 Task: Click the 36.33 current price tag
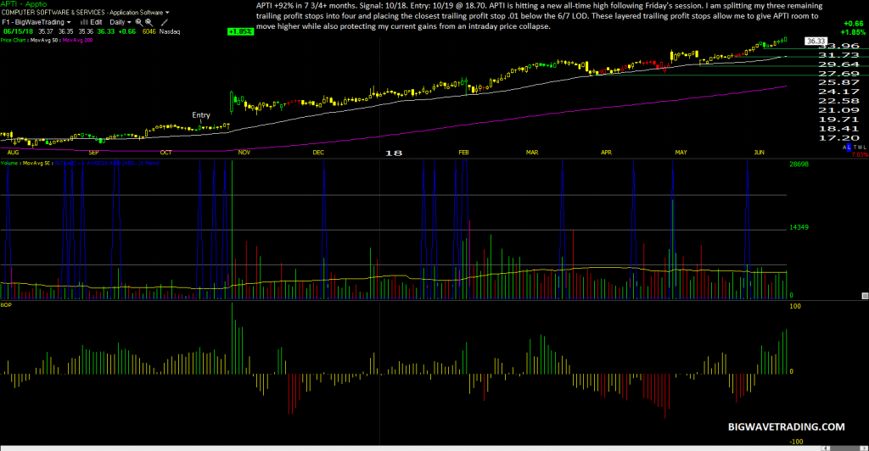816,41
